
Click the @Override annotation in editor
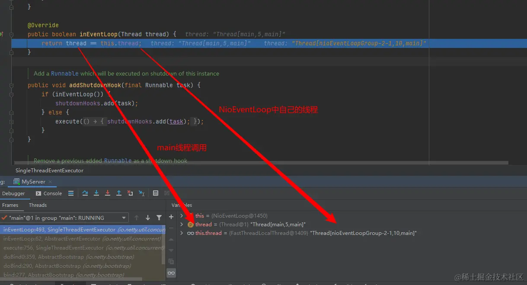43,25
